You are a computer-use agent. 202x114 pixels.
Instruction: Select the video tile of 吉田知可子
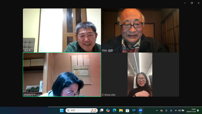62,75
